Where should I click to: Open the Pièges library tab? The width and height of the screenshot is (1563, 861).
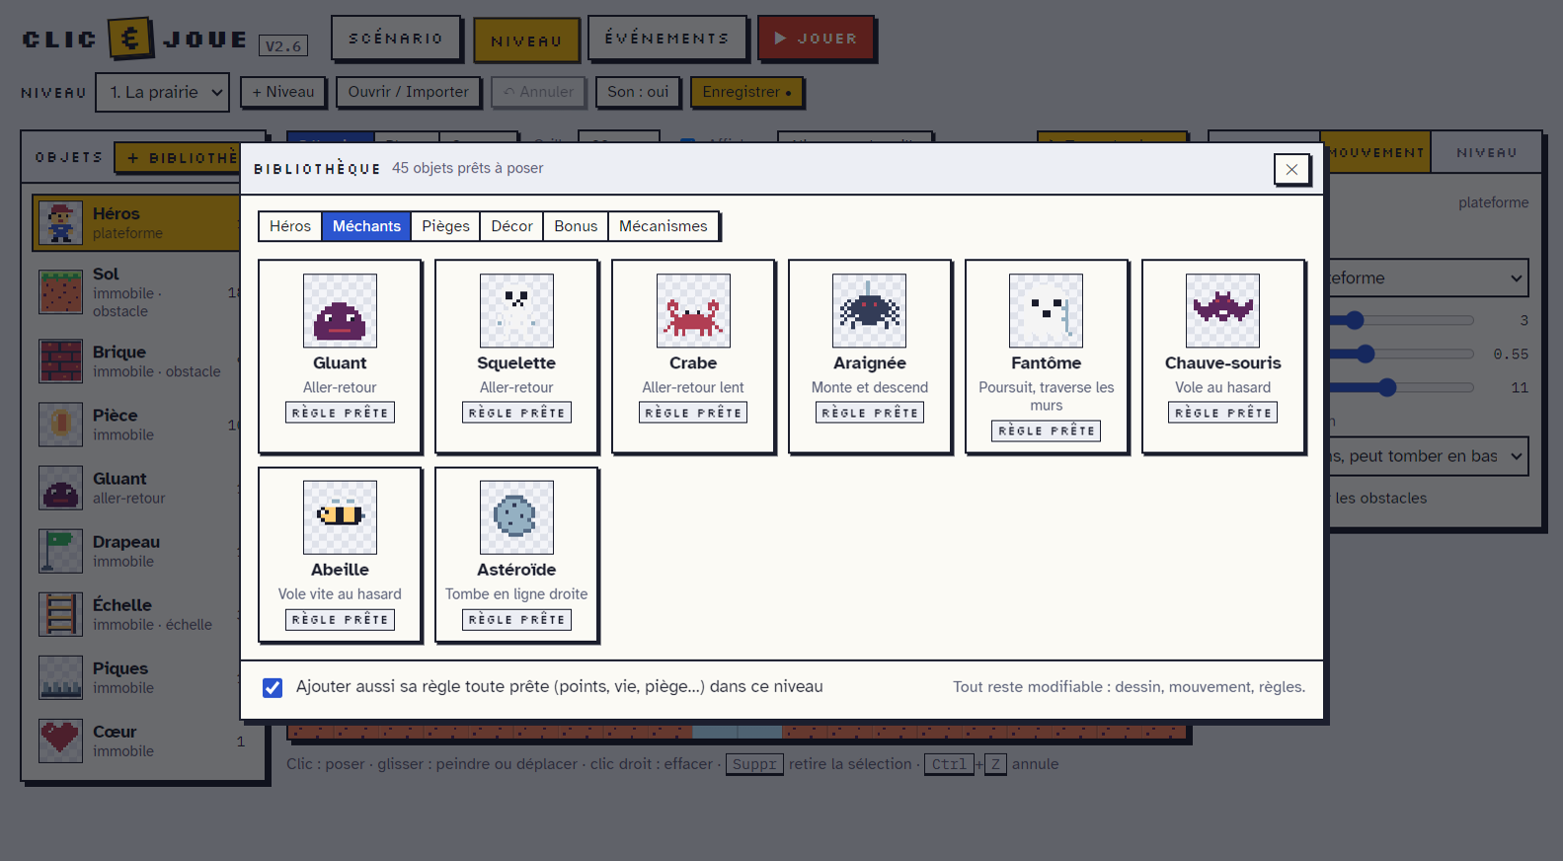point(445,226)
